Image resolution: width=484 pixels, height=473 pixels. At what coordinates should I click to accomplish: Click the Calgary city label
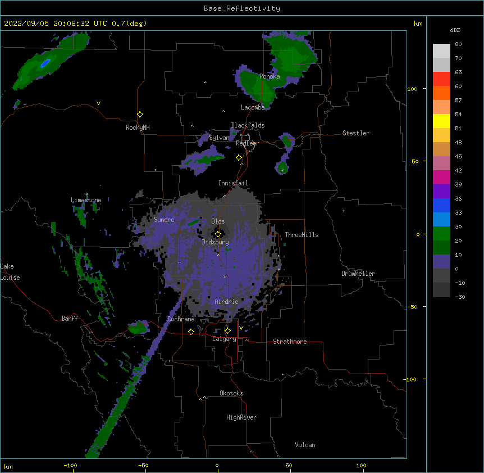[x=224, y=339]
